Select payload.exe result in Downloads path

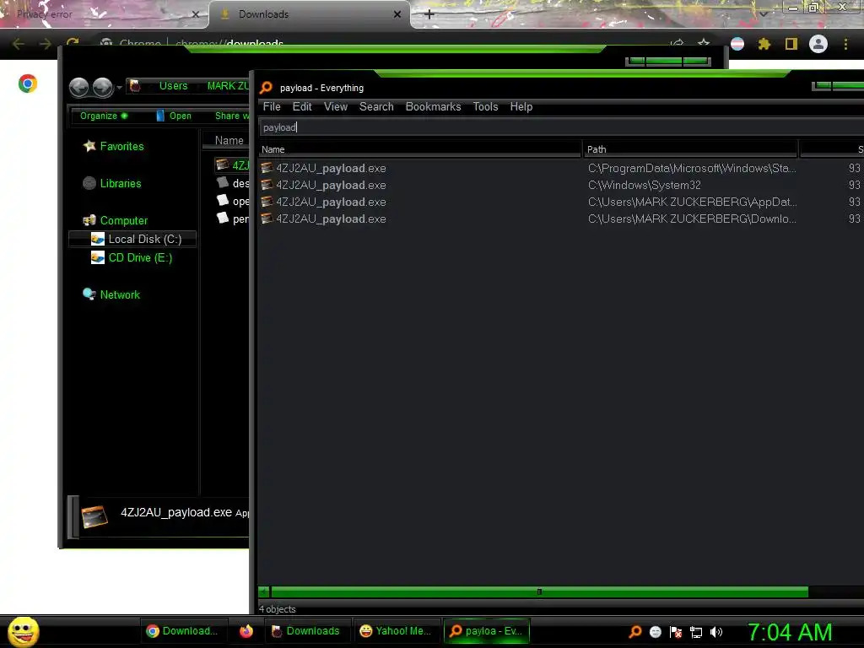pos(331,219)
